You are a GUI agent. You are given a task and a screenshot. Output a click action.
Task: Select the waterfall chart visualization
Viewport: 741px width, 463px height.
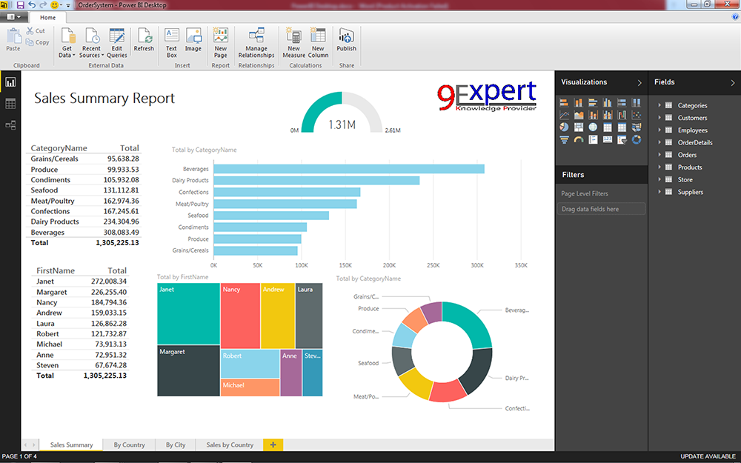click(x=622, y=115)
